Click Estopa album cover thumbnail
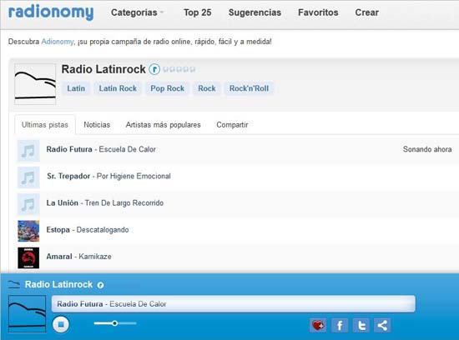 [28, 231]
